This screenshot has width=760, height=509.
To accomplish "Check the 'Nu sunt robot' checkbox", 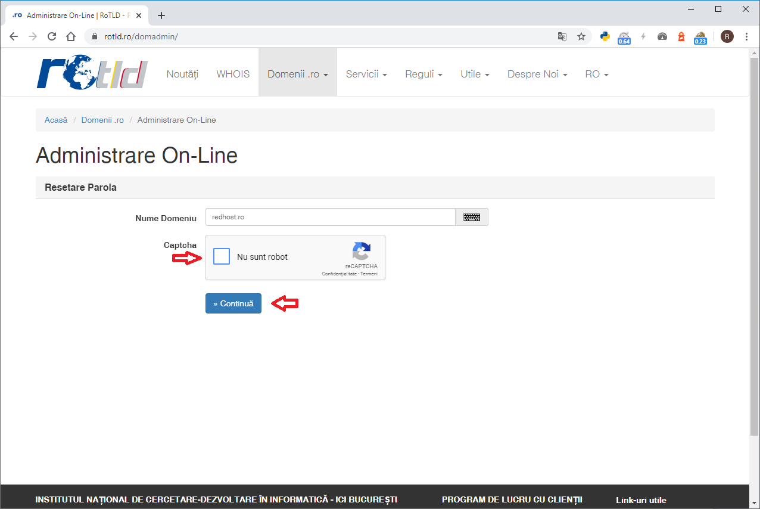I will pyautogui.click(x=222, y=257).
